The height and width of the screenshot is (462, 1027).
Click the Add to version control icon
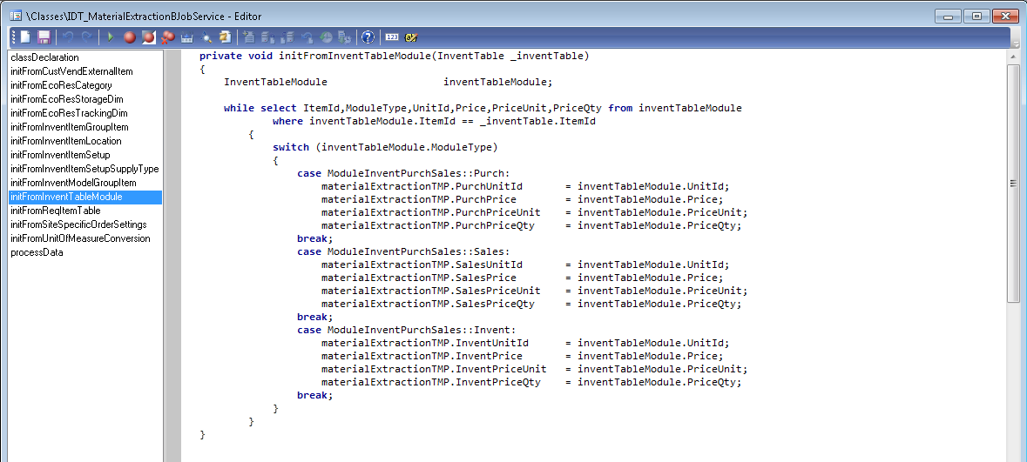[249, 37]
